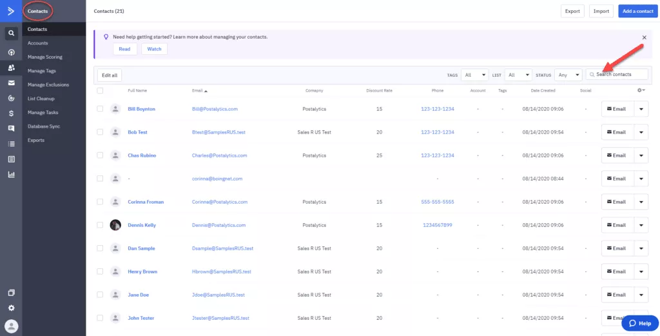The width and height of the screenshot is (660, 336).
Task: Click the ActiveCampaign logo icon
Action: [x=11, y=11]
